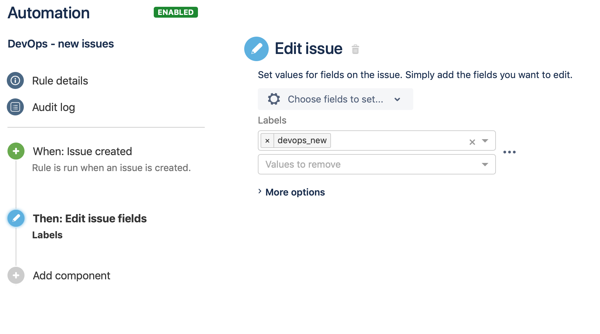Click the gear icon in Choose fields
The height and width of the screenshot is (334, 600).
pos(274,99)
